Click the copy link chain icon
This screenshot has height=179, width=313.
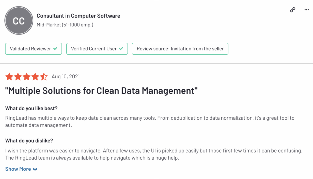[x=293, y=10]
